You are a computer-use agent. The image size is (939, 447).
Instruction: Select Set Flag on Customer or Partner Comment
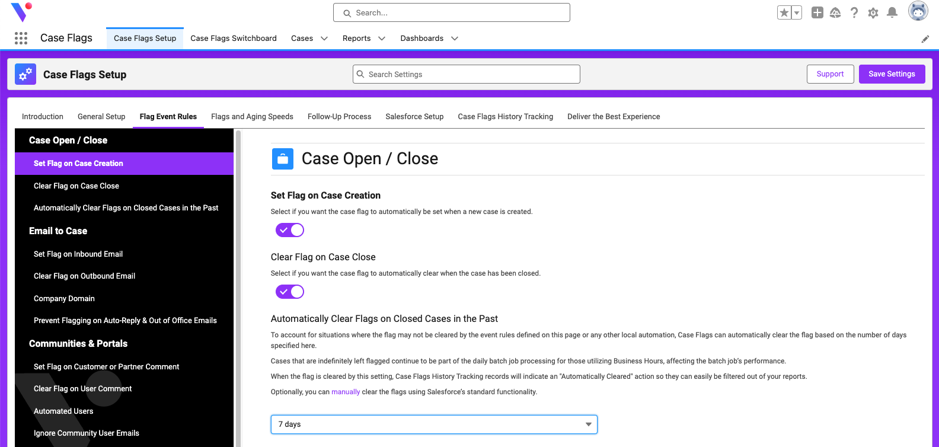click(124, 367)
